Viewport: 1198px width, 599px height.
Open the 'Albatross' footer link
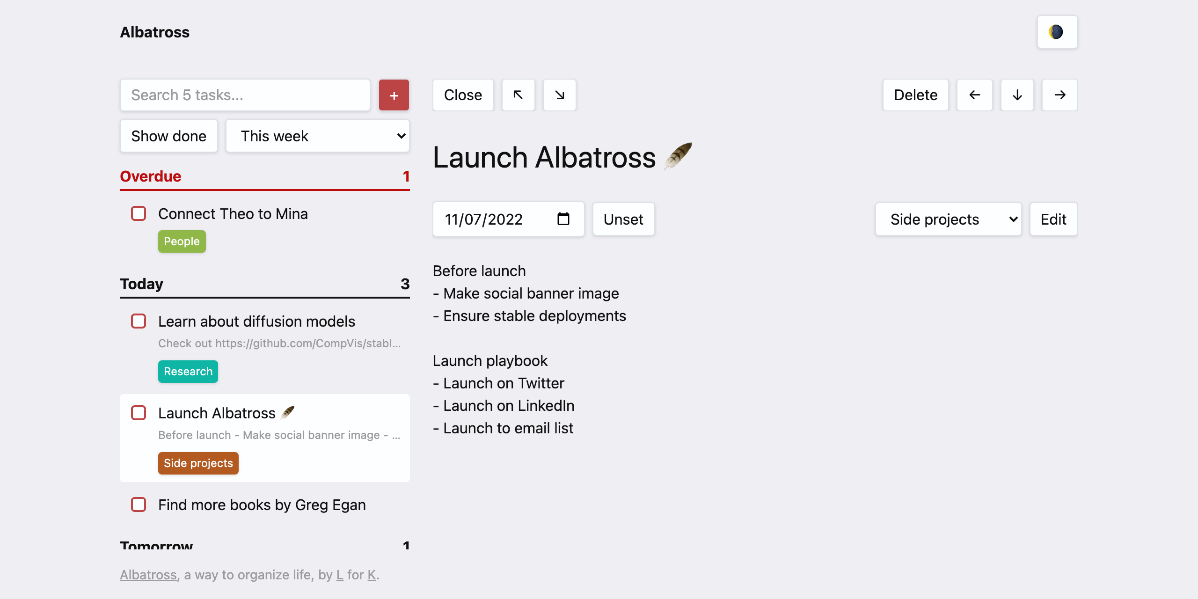coord(148,575)
